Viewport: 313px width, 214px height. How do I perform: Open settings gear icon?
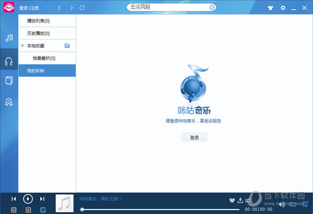(x=283, y=8)
